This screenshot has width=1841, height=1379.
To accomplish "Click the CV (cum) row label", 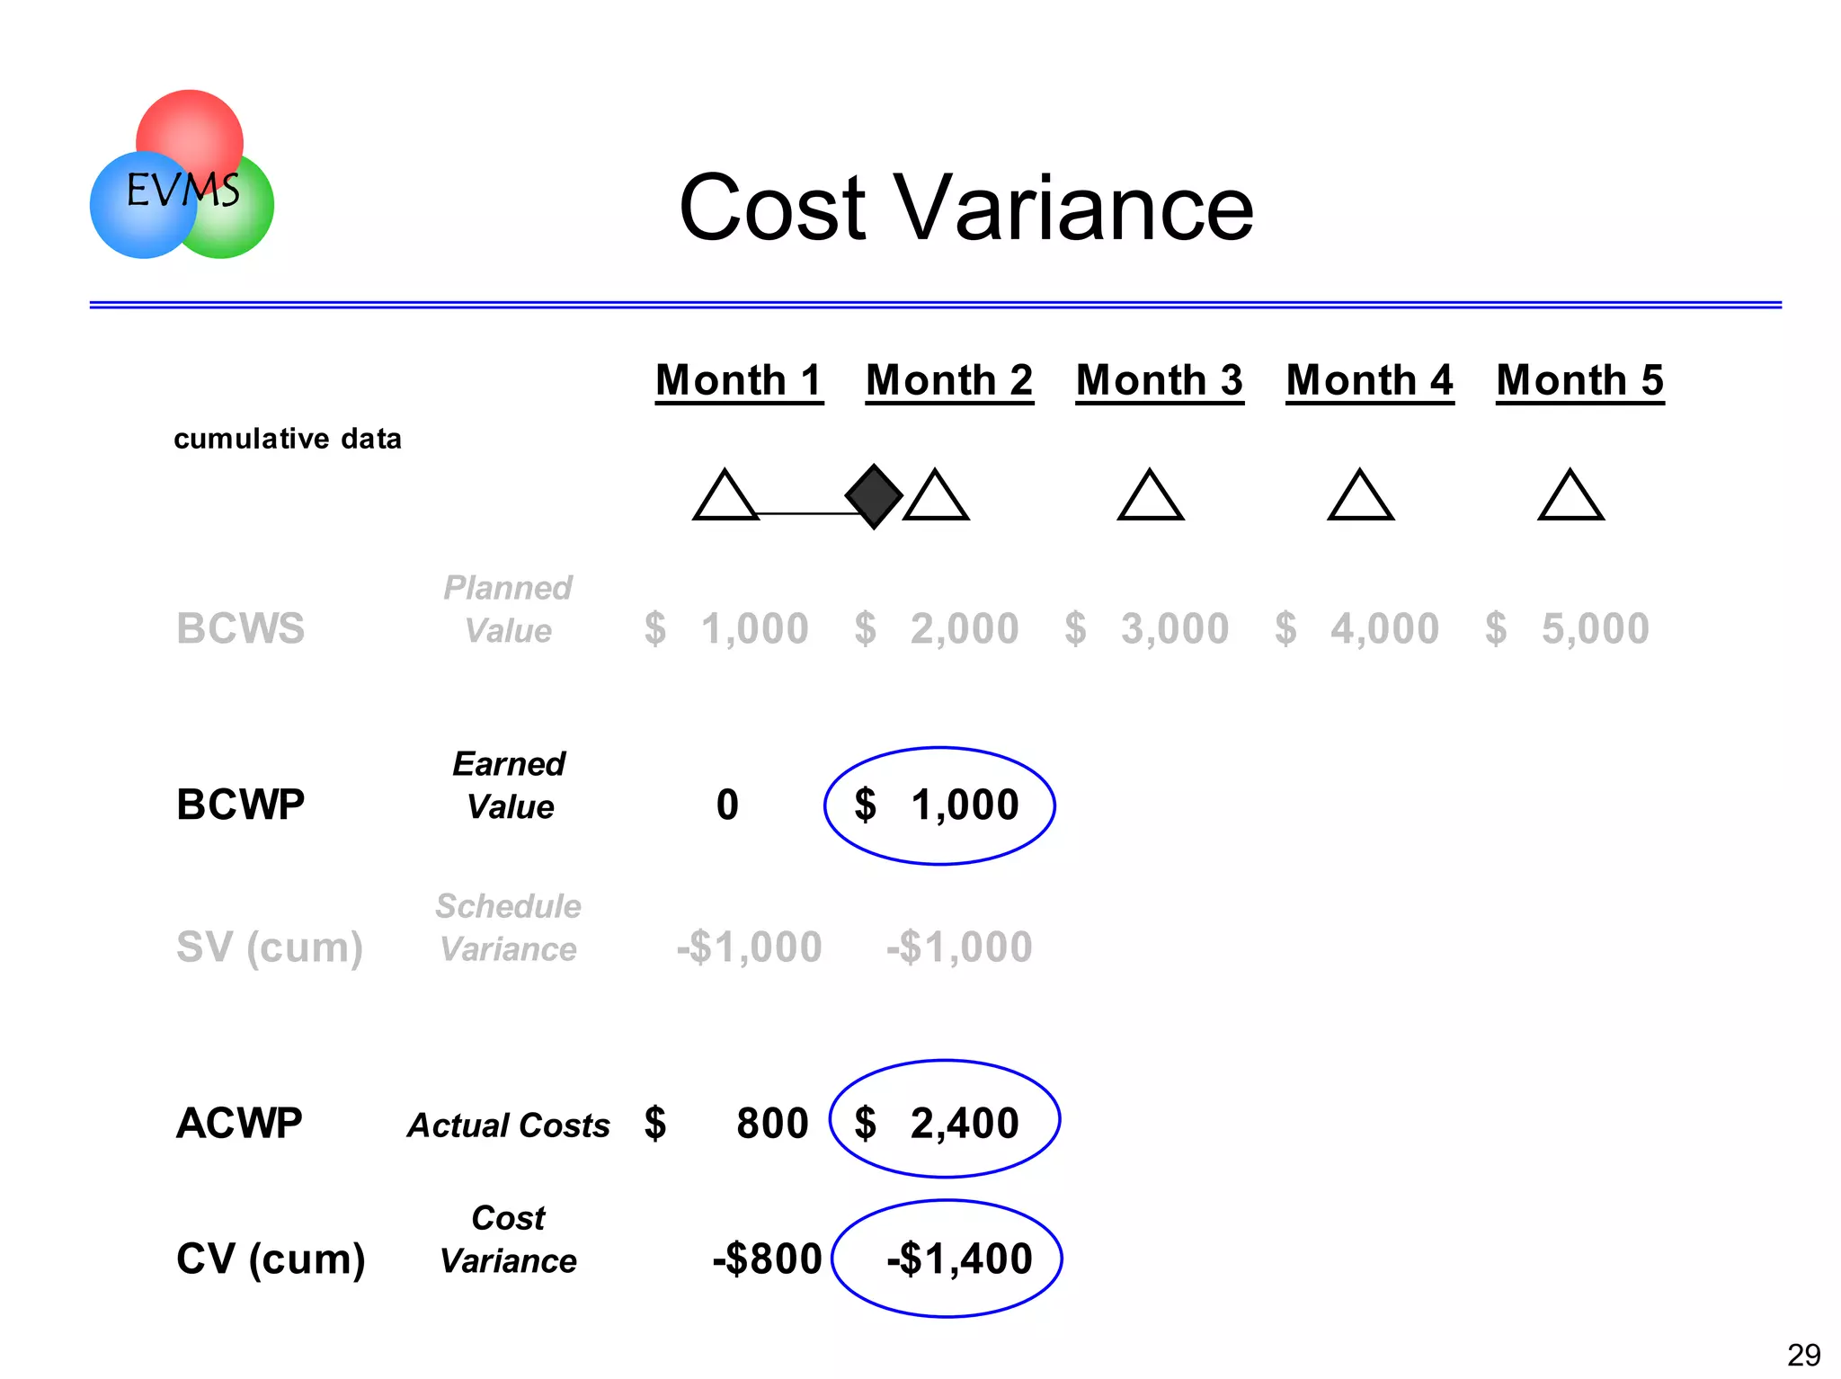I will 271,1259.
